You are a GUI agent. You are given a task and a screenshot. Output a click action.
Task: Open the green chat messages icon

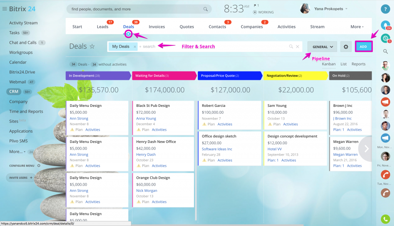385,38
